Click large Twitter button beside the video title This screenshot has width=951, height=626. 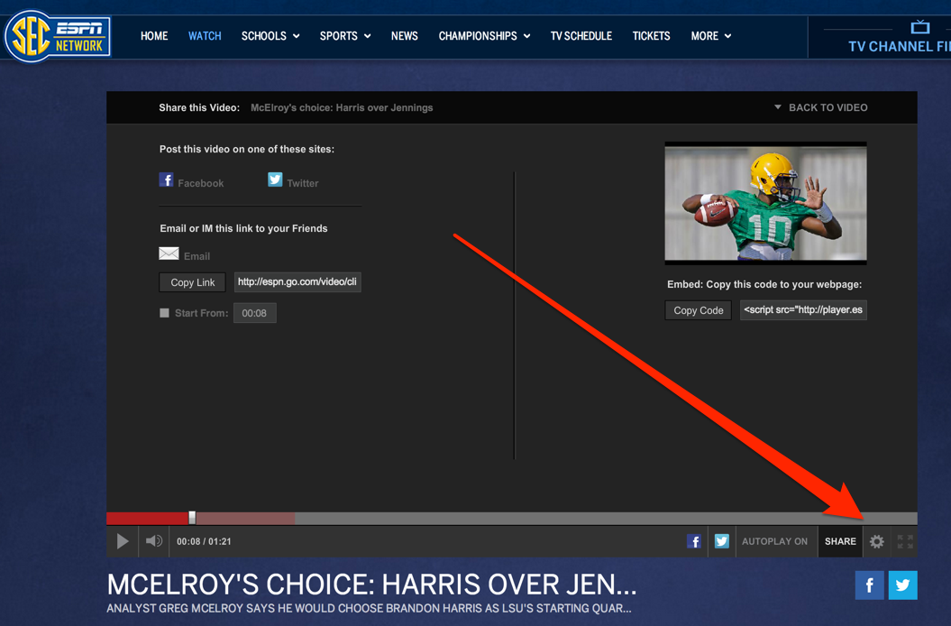click(902, 585)
